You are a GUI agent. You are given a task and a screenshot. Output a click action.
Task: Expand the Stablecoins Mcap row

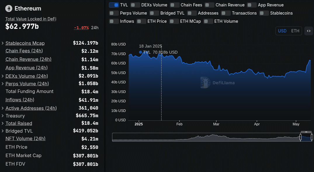3,43
